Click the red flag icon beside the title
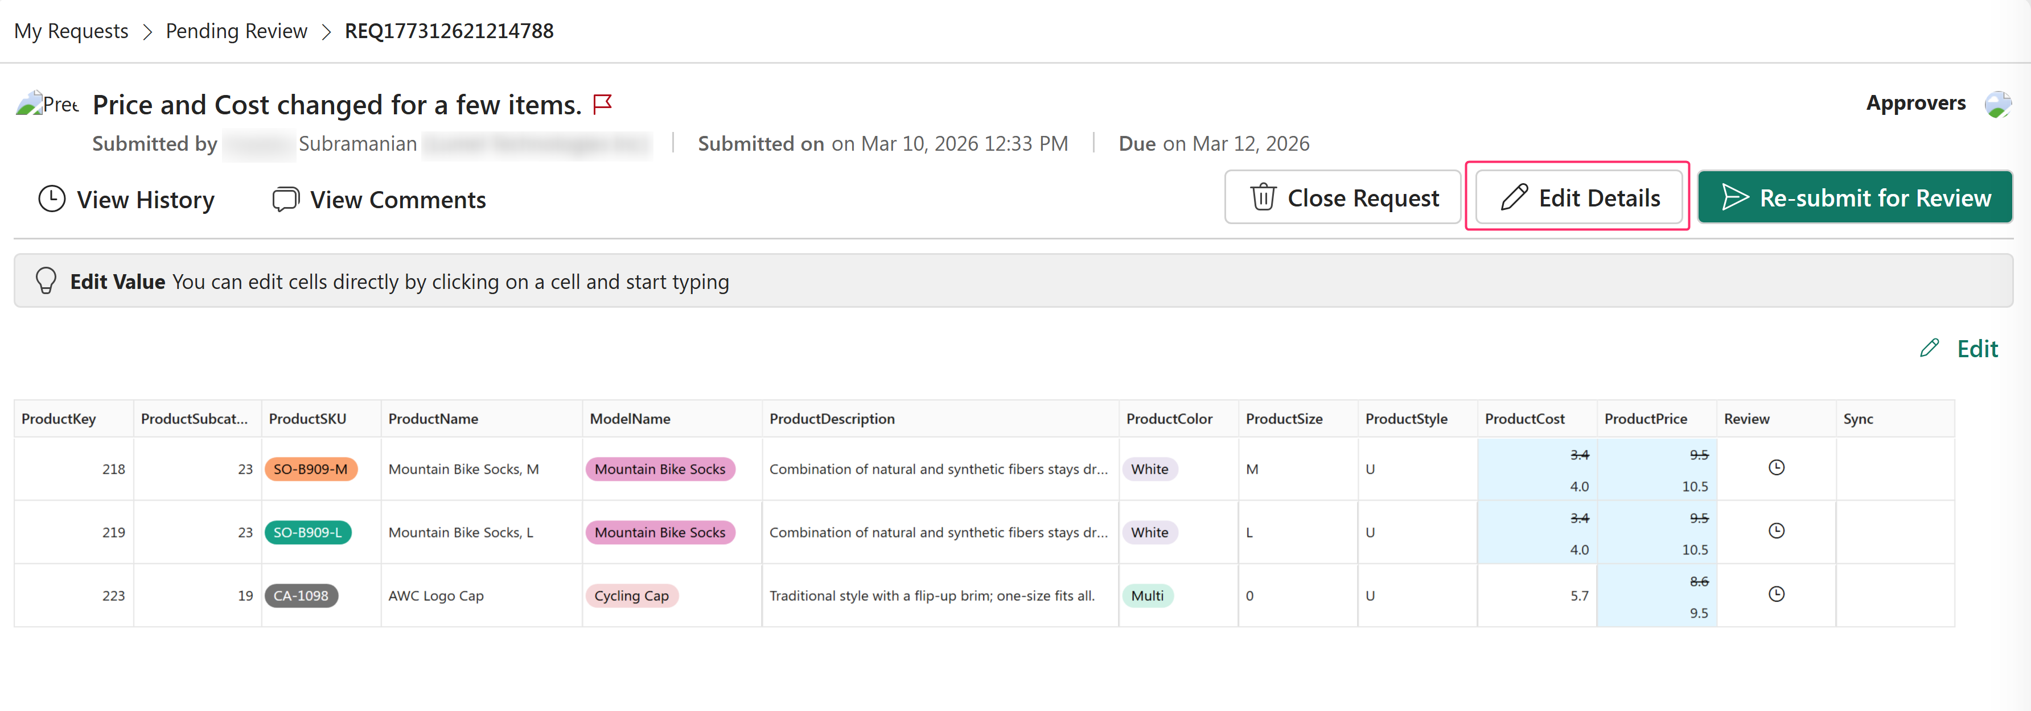This screenshot has width=2031, height=711. click(602, 104)
